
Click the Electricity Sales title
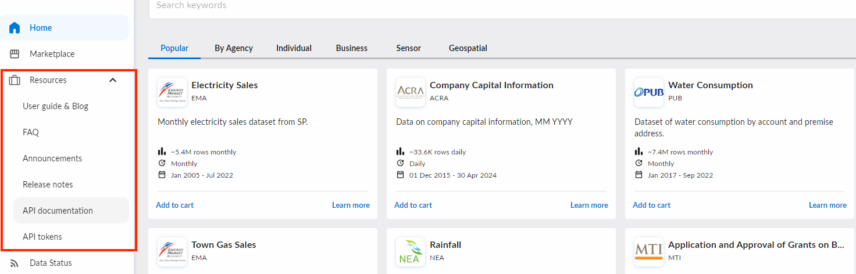coord(224,85)
